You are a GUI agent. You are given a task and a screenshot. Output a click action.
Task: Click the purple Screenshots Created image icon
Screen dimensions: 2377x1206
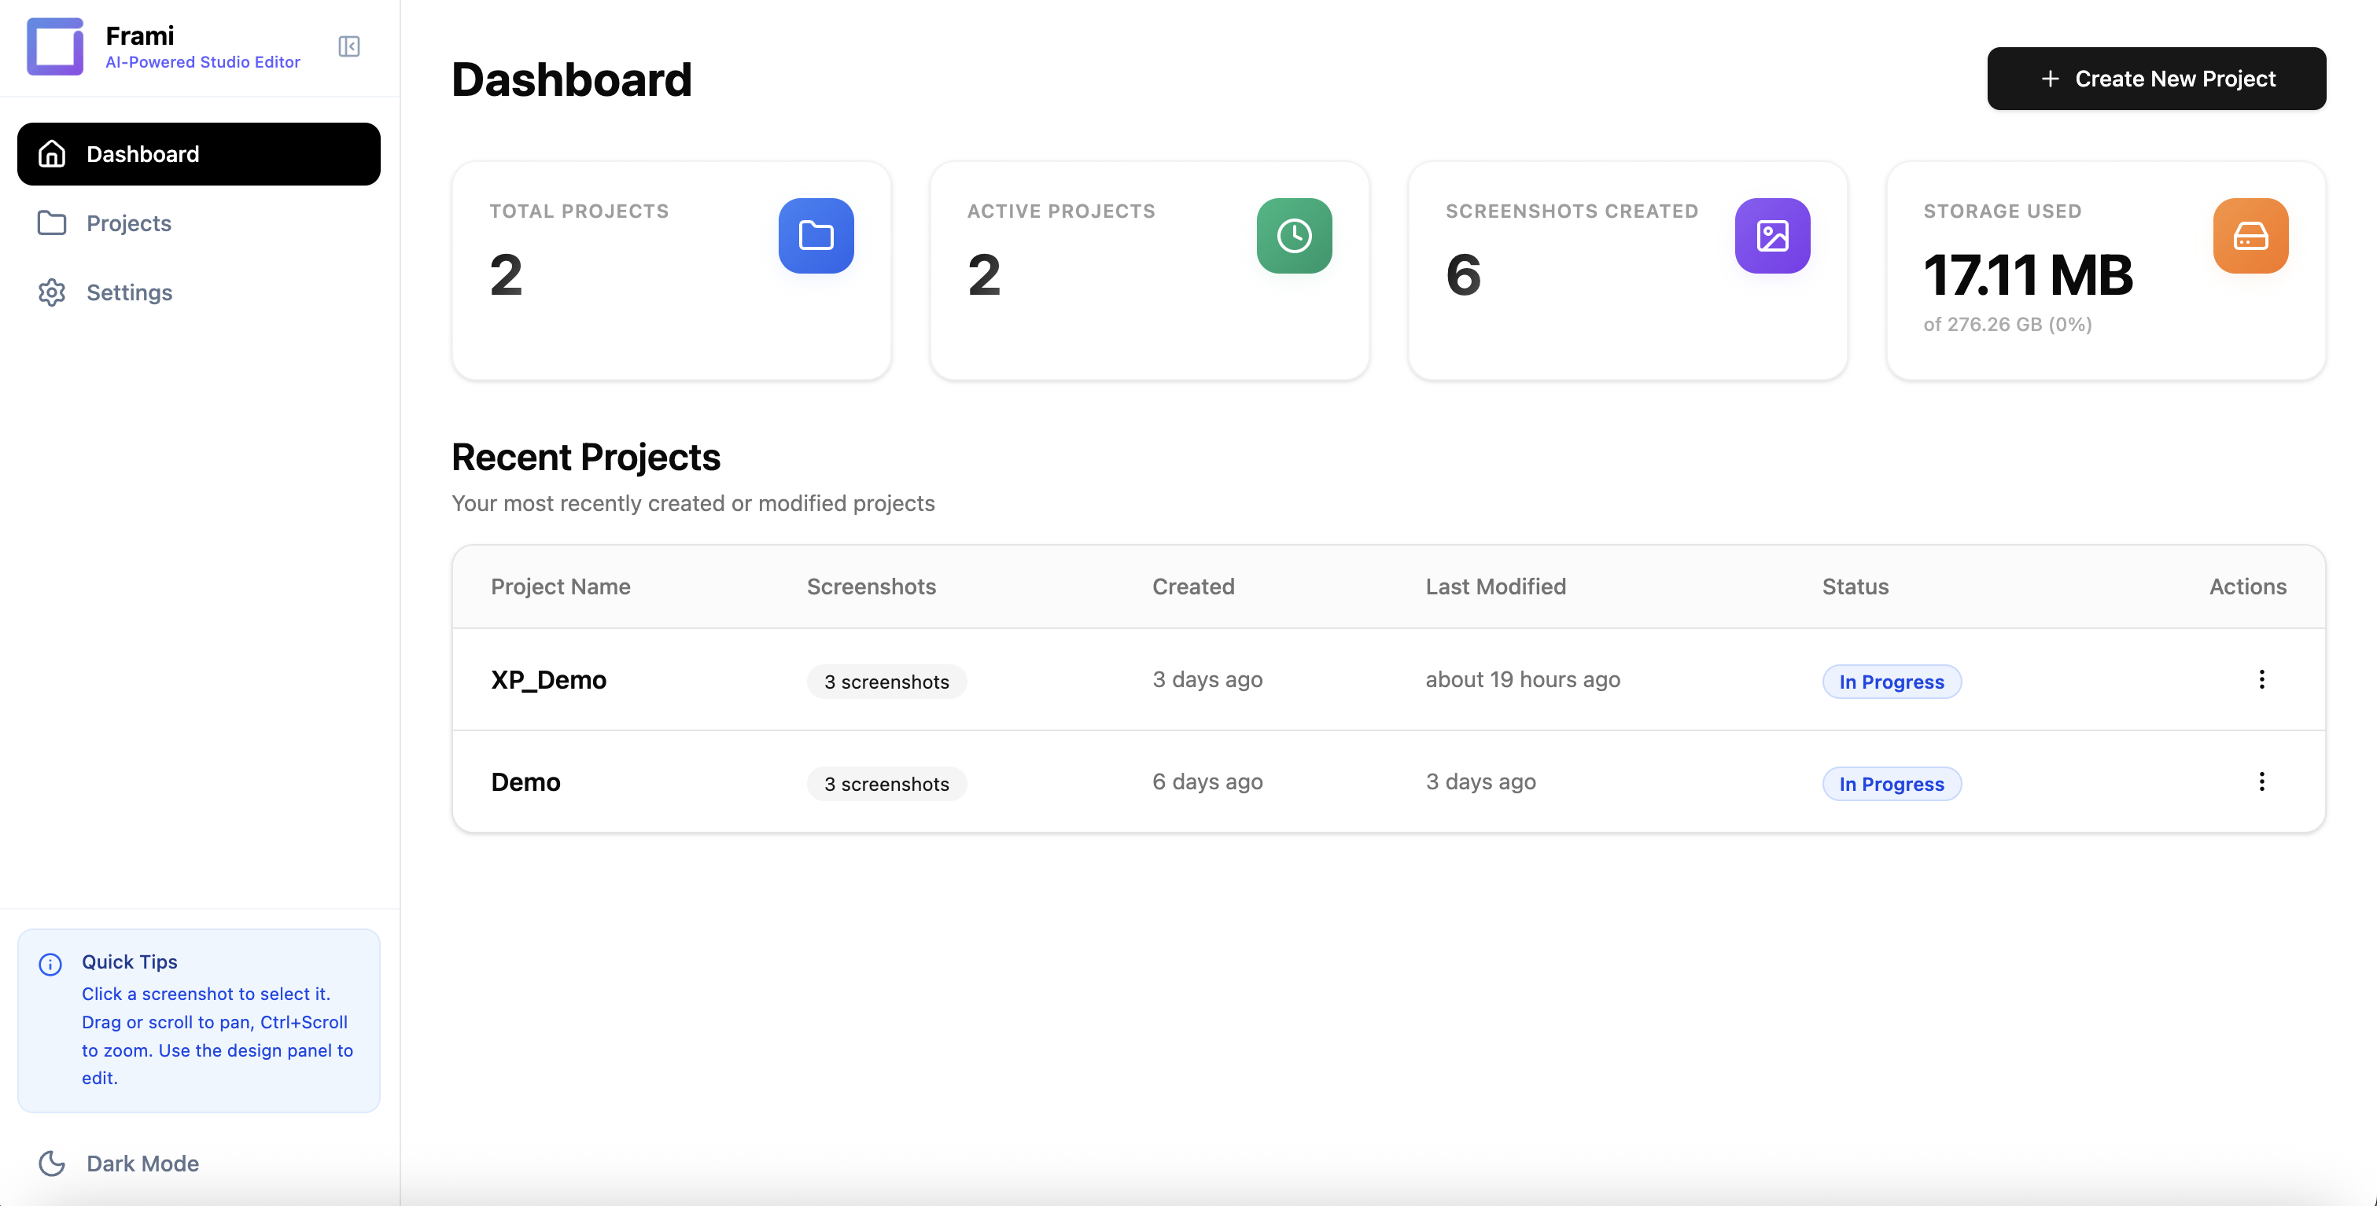pyautogui.click(x=1771, y=235)
